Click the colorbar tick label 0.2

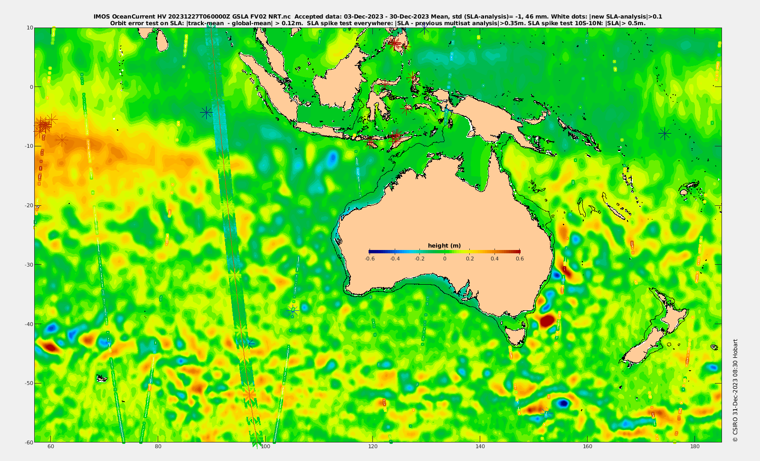click(470, 259)
